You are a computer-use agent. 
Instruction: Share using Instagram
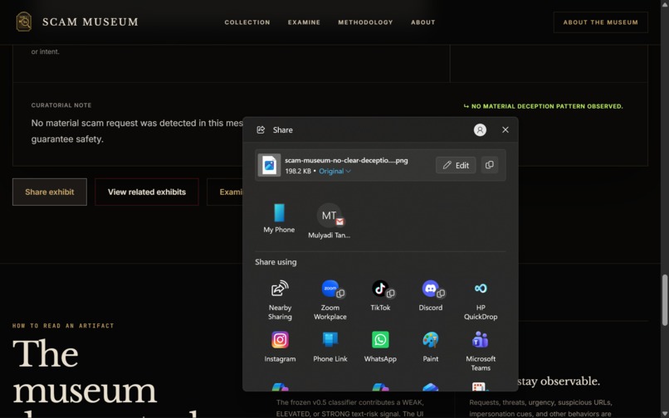280,347
